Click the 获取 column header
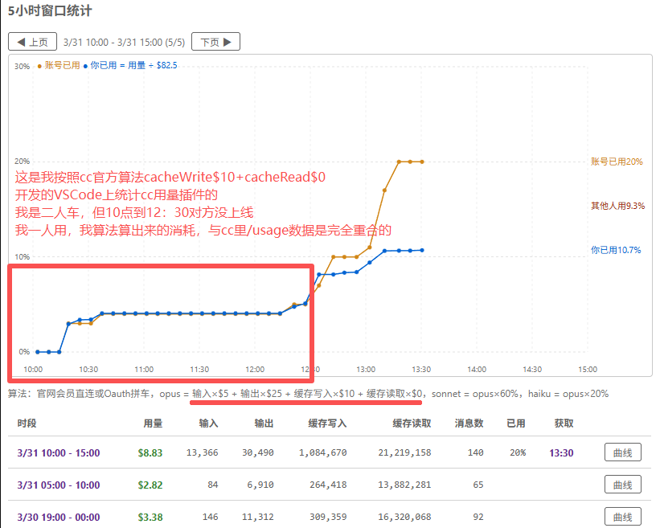660x528 pixels. 564,424
